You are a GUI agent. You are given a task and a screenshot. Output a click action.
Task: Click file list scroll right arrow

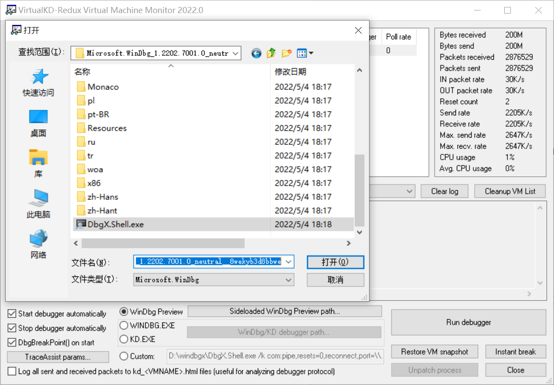(x=348, y=243)
